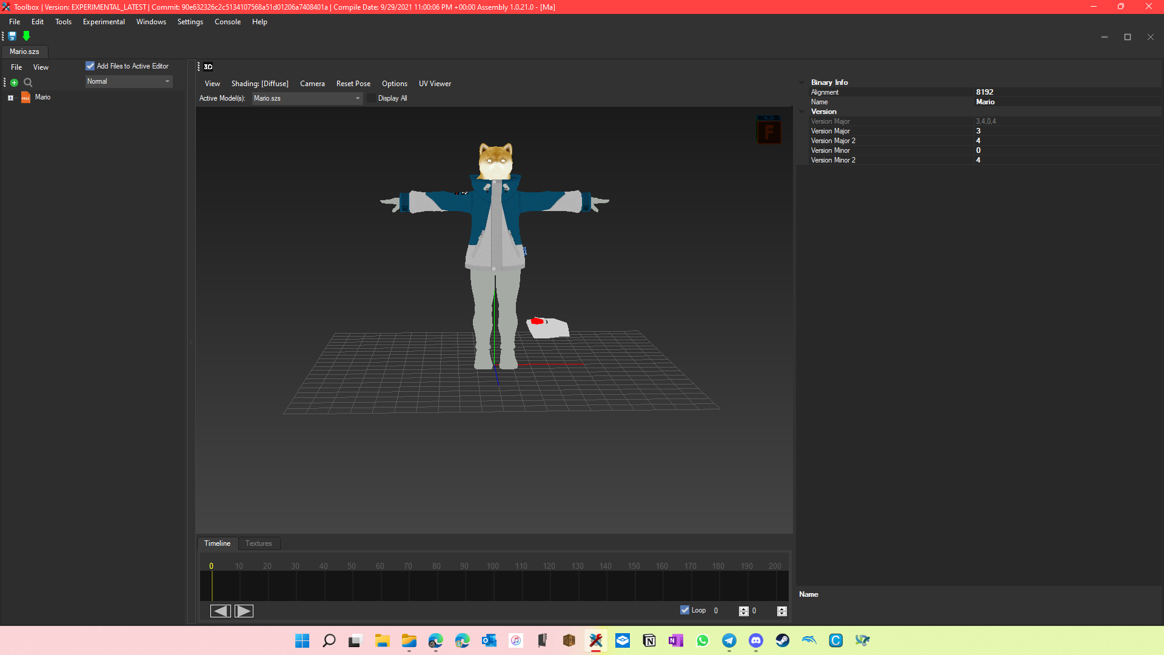
Task: Click the Reset Pose button
Action: click(x=353, y=84)
